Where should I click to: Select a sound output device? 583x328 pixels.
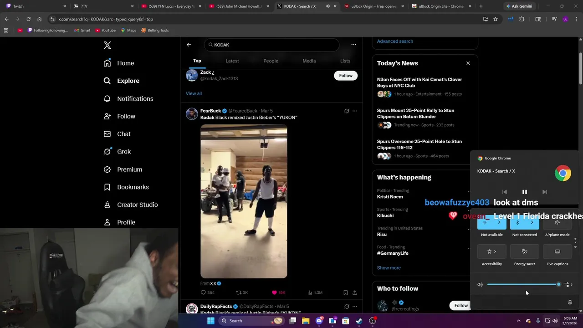(x=568, y=285)
